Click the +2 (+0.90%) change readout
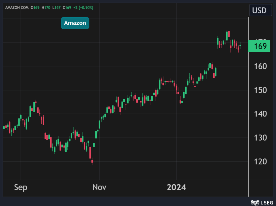Image resolution: width=276 pixels, height=206 pixels. point(83,8)
